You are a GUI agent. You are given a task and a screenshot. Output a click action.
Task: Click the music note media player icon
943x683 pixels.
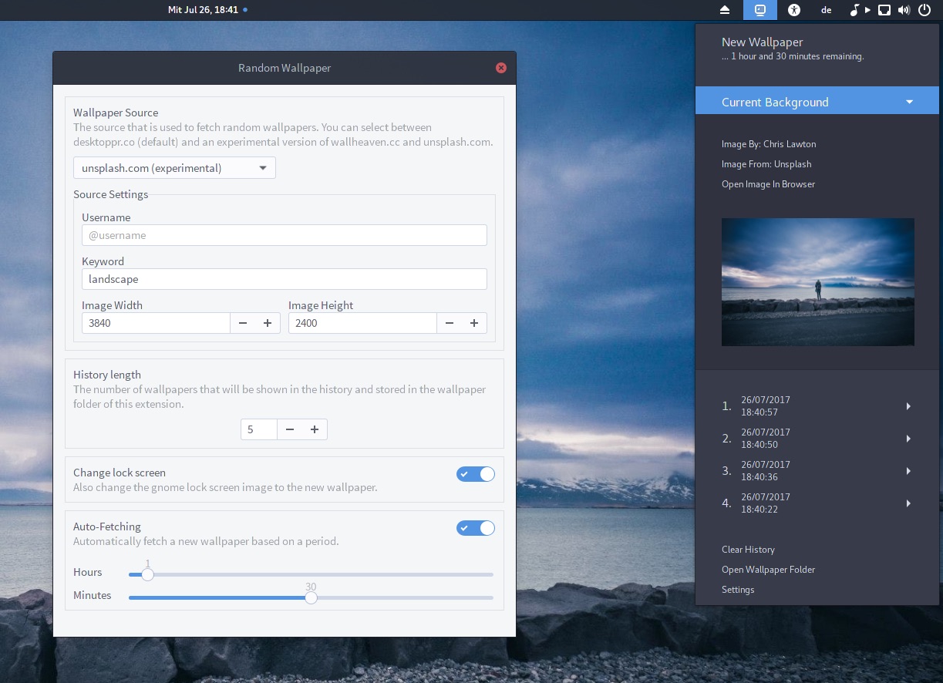854,10
